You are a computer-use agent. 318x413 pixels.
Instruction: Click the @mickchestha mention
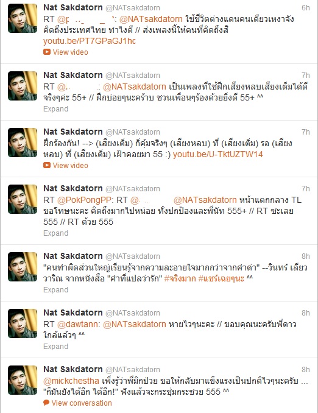pos(71,381)
